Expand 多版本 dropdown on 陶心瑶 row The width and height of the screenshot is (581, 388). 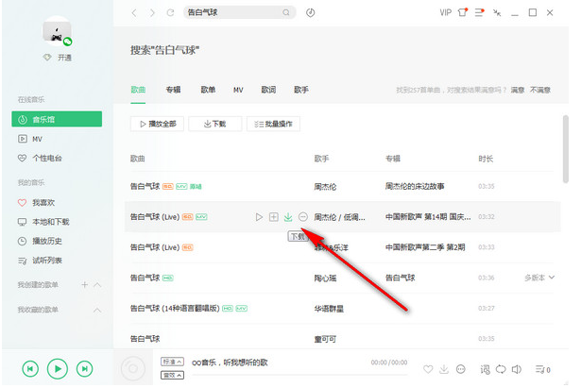[539, 278]
